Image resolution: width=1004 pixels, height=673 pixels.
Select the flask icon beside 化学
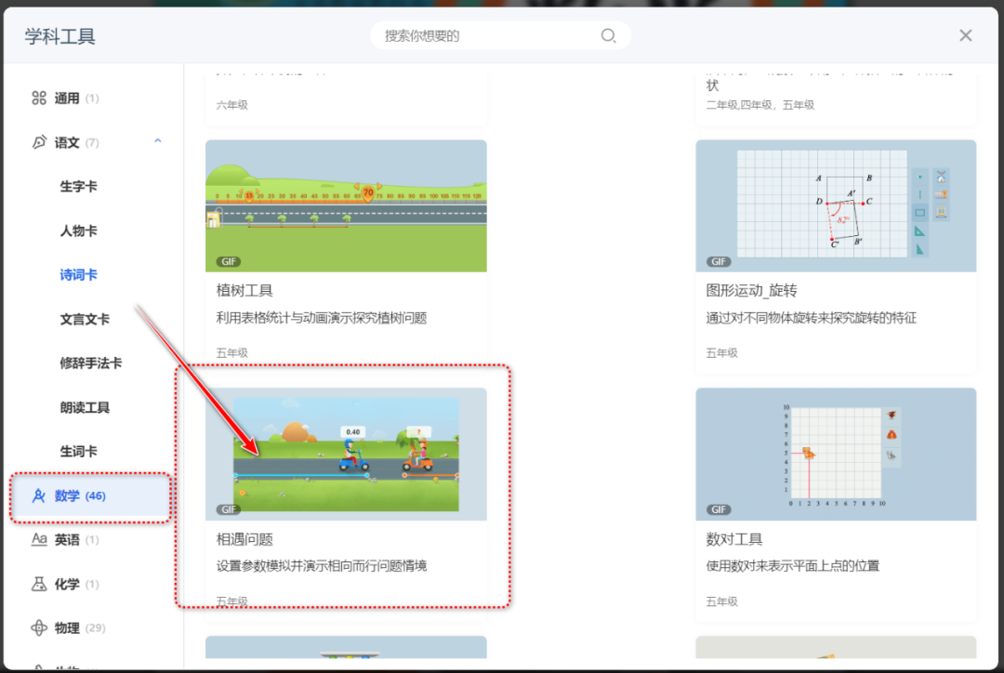point(39,584)
